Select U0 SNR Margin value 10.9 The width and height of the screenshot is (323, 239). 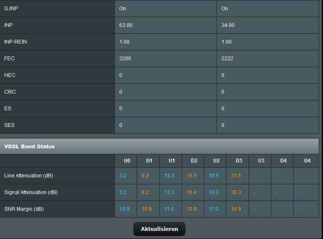124,209
